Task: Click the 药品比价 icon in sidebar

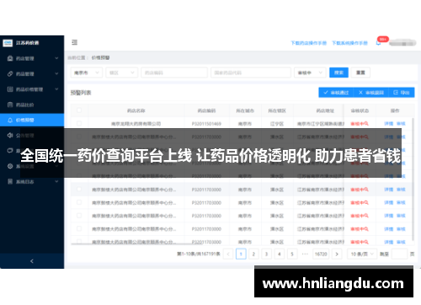Action: (10, 104)
